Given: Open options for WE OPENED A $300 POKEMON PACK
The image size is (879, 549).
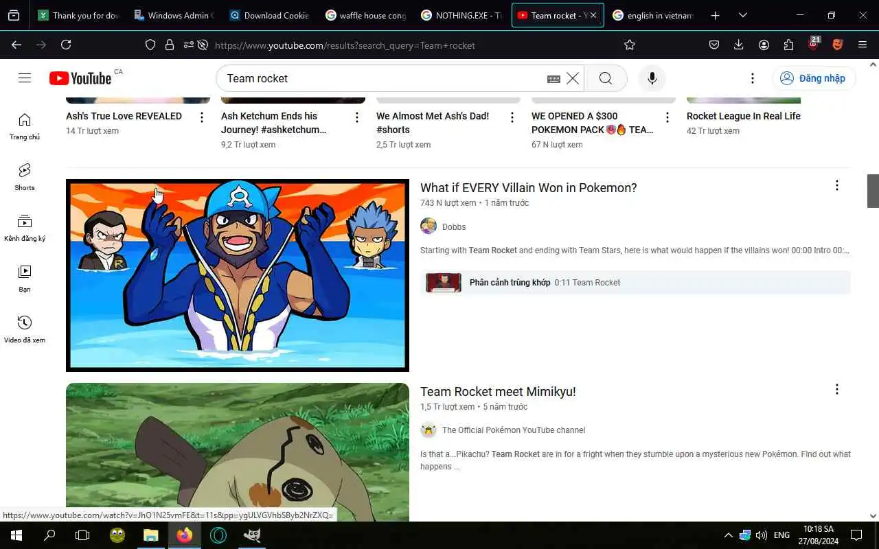Looking at the screenshot, I should [x=667, y=117].
